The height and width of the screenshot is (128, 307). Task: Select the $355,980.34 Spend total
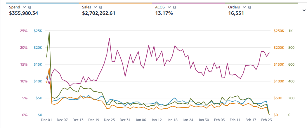click(x=24, y=13)
